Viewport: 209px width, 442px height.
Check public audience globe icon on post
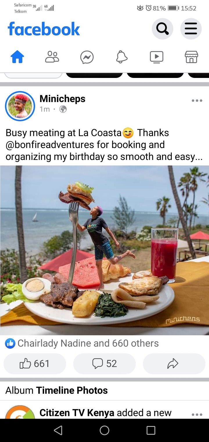[x=63, y=109]
